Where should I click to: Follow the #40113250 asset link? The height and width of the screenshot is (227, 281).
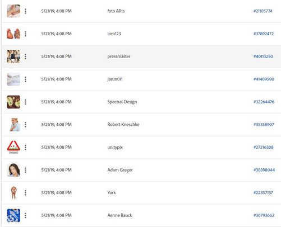(263, 56)
